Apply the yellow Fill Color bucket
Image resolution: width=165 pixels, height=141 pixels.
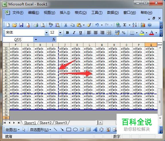142,33
